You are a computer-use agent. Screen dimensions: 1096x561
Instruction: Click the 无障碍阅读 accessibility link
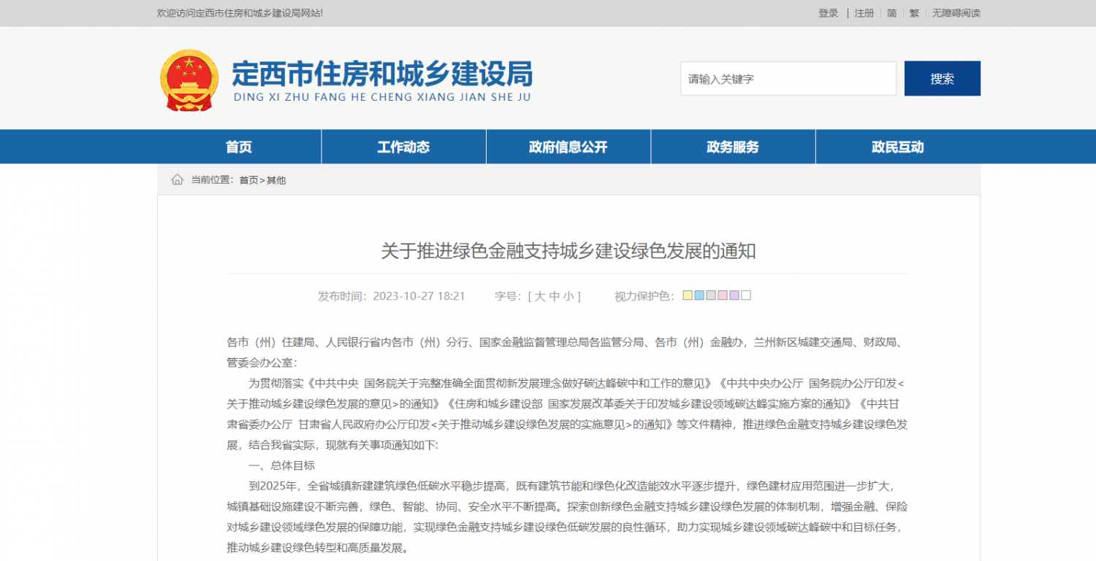(956, 13)
